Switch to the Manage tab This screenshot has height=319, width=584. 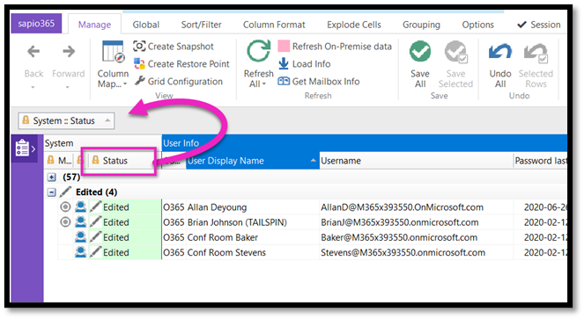tap(94, 25)
